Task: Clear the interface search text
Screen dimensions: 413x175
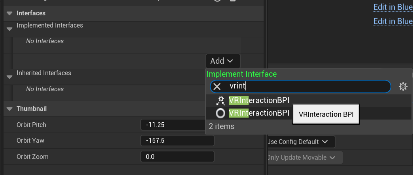Action: pos(217,87)
